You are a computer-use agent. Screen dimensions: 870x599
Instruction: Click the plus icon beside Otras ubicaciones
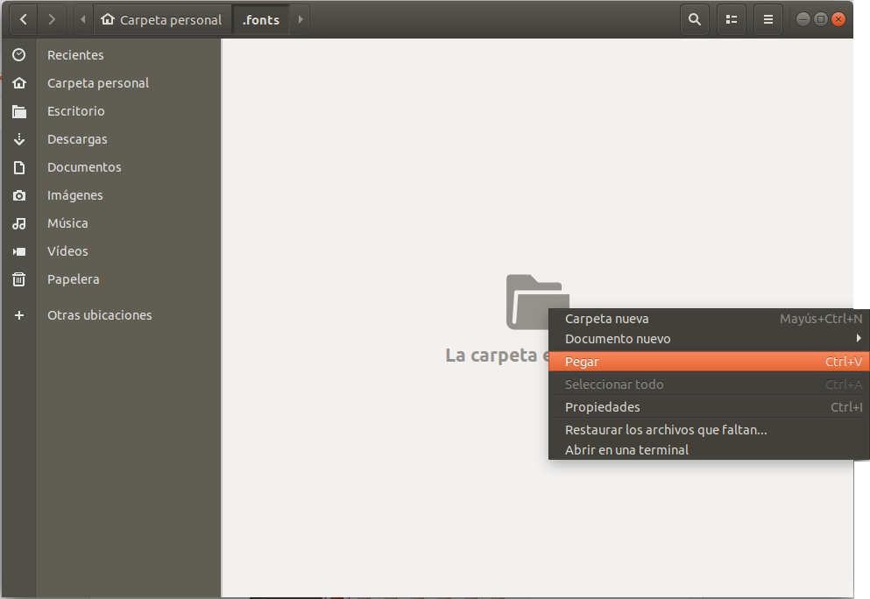(18, 314)
